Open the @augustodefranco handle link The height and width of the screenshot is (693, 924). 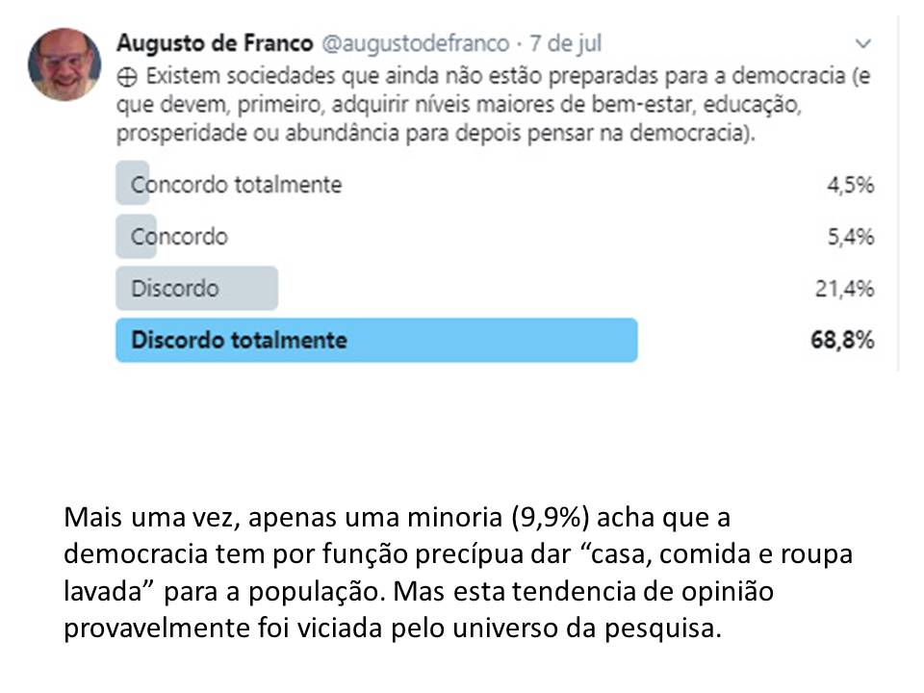pyautogui.click(x=416, y=43)
